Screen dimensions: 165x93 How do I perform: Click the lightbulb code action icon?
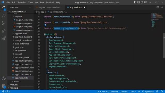pyautogui.click(x=45, y=25)
